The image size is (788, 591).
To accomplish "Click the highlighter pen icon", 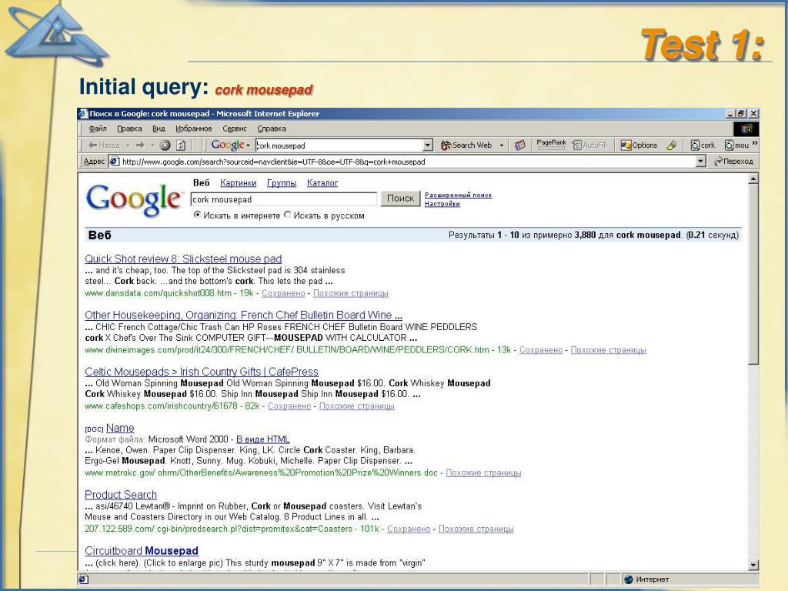I will click(x=672, y=145).
